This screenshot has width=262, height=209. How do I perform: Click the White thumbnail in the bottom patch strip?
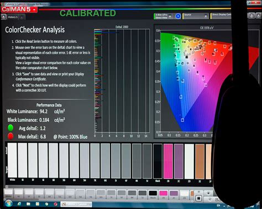pyautogui.click(x=8, y=193)
